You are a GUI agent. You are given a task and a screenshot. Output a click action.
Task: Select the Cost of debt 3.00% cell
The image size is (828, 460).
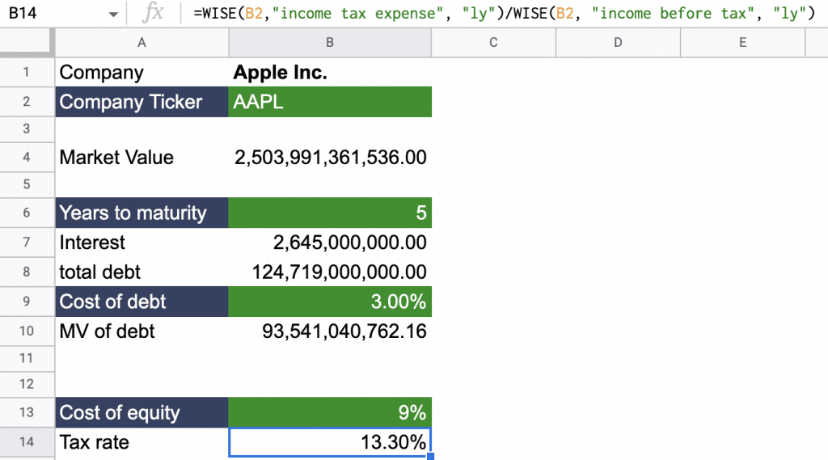pos(330,302)
